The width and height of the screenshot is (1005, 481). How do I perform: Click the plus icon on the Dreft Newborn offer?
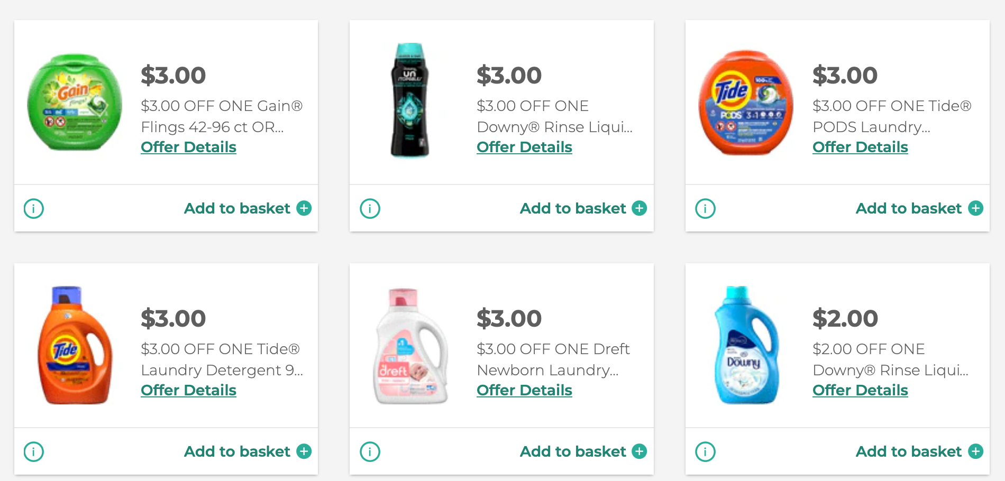pyautogui.click(x=640, y=451)
